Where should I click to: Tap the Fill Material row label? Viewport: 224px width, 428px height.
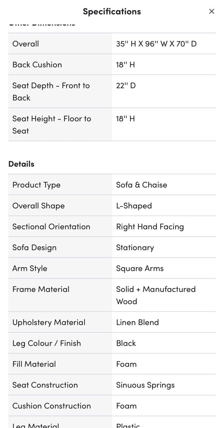click(34, 364)
